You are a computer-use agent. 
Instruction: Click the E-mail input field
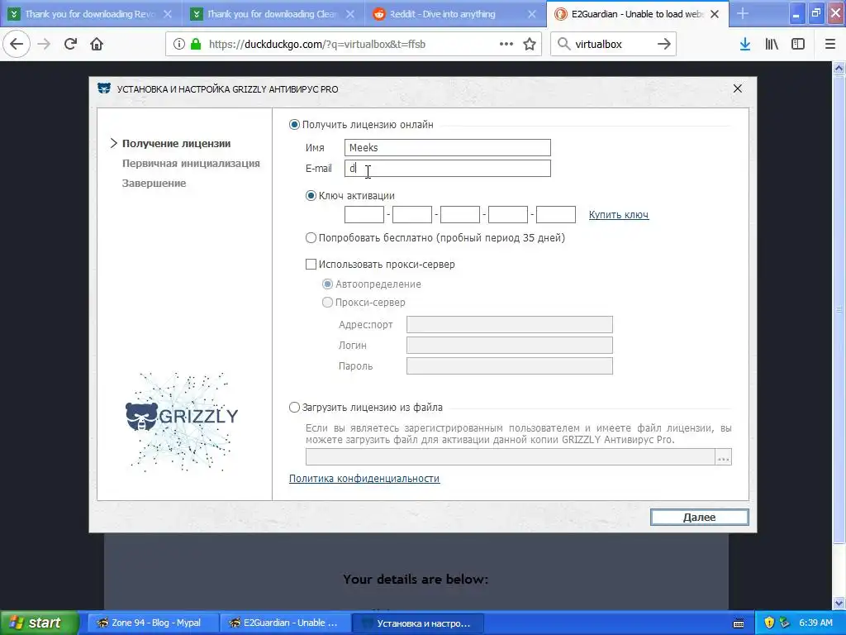pos(448,169)
